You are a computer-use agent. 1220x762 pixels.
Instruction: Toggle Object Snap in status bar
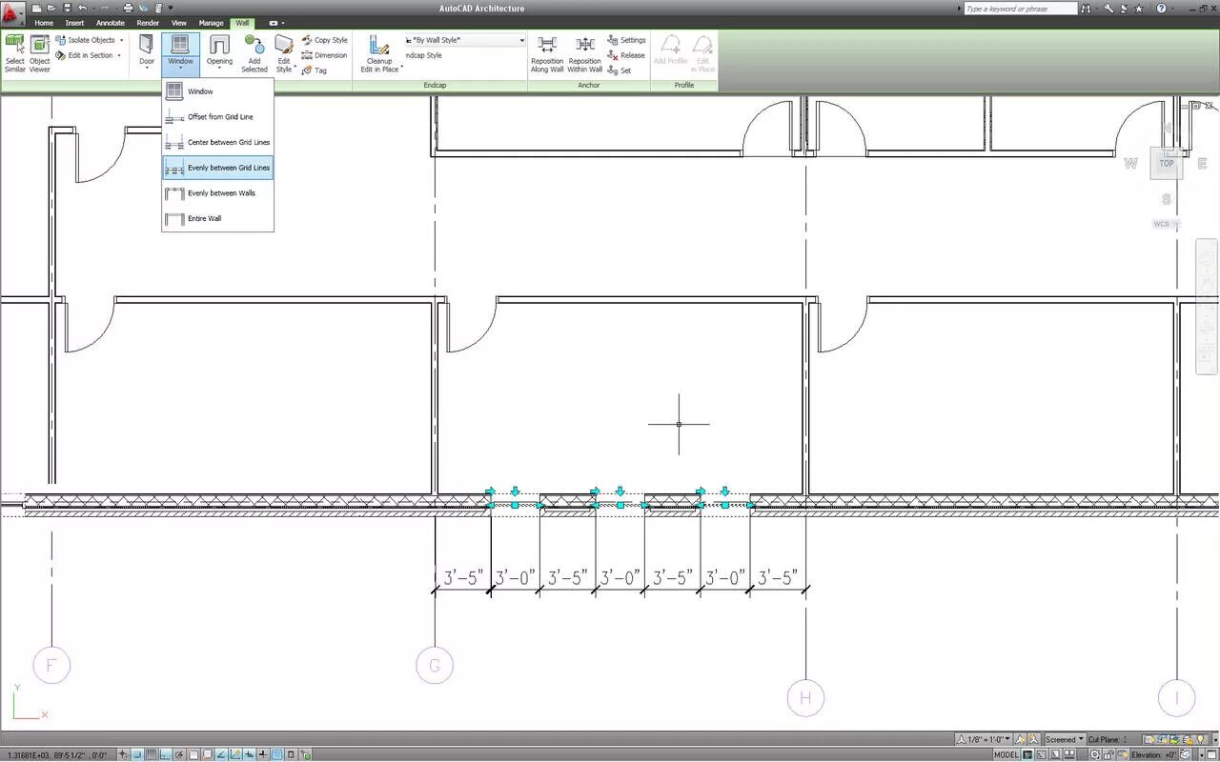[x=193, y=754]
